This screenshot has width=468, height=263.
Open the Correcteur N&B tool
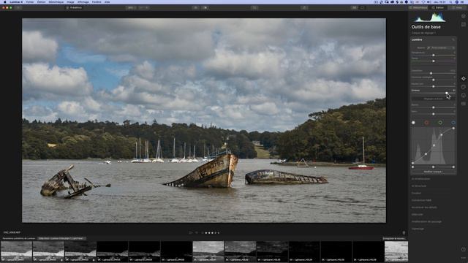(421, 200)
